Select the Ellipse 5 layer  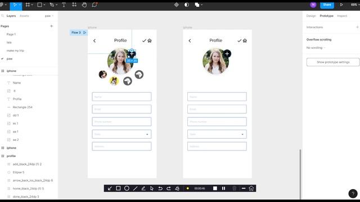tap(19, 172)
